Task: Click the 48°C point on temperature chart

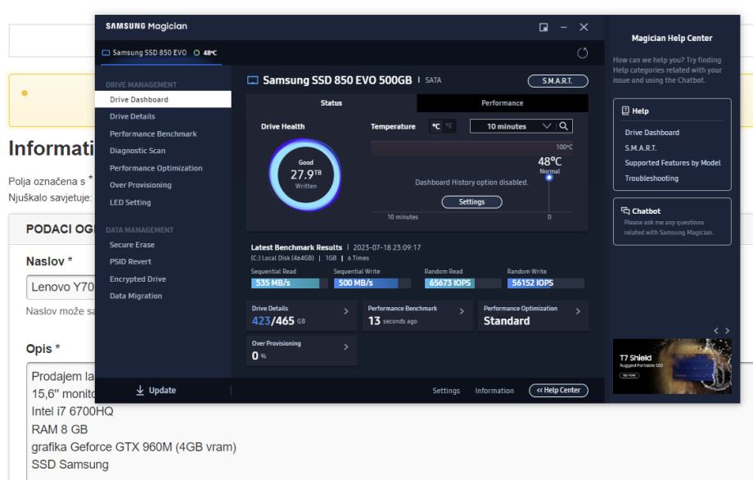Action: coord(549,177)
